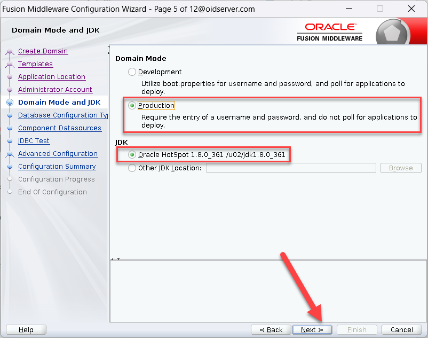Click the Next button
Screen dimensions: 428x338
tap(312, 330)
